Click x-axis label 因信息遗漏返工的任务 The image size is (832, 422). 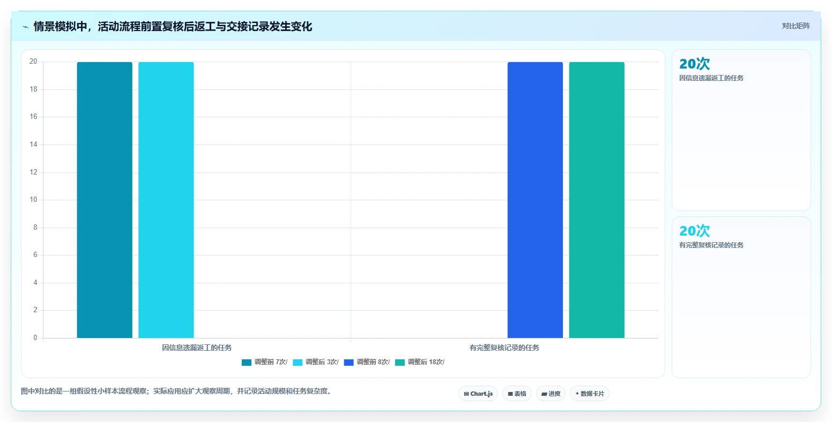197,348
